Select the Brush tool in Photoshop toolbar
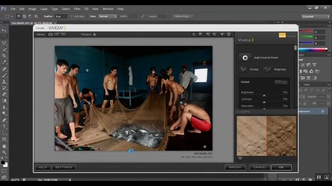This screenshot has width=332, height=186. 4,75
